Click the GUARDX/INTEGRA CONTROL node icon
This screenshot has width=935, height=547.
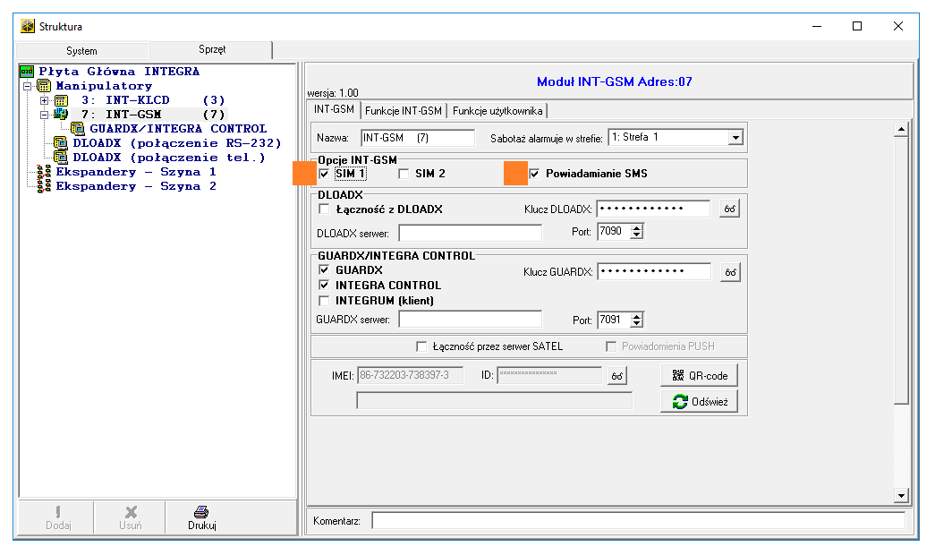click(x=78, y=128)
